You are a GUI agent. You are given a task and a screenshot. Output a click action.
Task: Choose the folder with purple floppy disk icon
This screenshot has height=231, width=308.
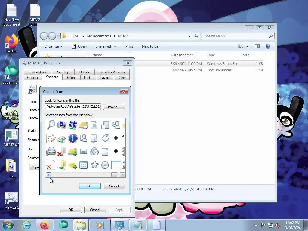(84, 125)
